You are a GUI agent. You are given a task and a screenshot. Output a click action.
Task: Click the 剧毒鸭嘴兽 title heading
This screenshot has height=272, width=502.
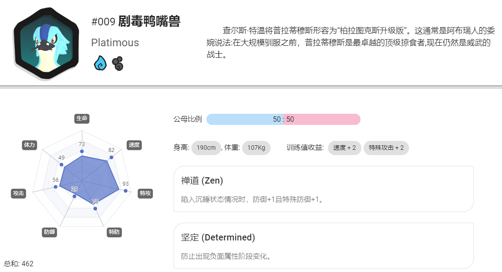click(x=149, y=21)
